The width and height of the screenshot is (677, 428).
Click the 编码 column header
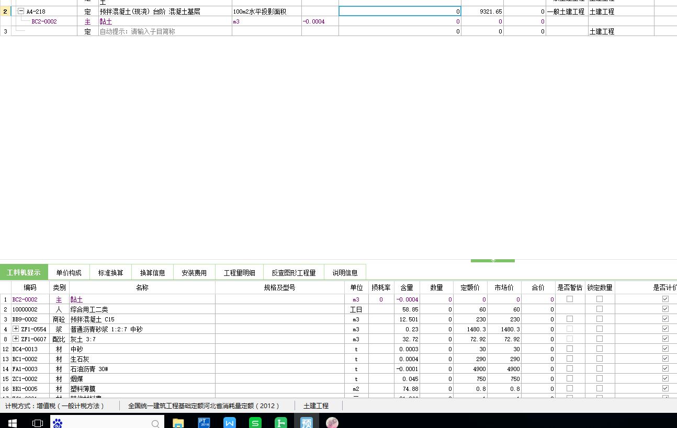pyautogui.click(x=30, y=287)
